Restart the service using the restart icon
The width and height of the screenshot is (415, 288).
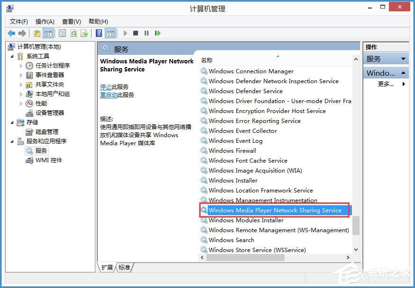point(157,33)
